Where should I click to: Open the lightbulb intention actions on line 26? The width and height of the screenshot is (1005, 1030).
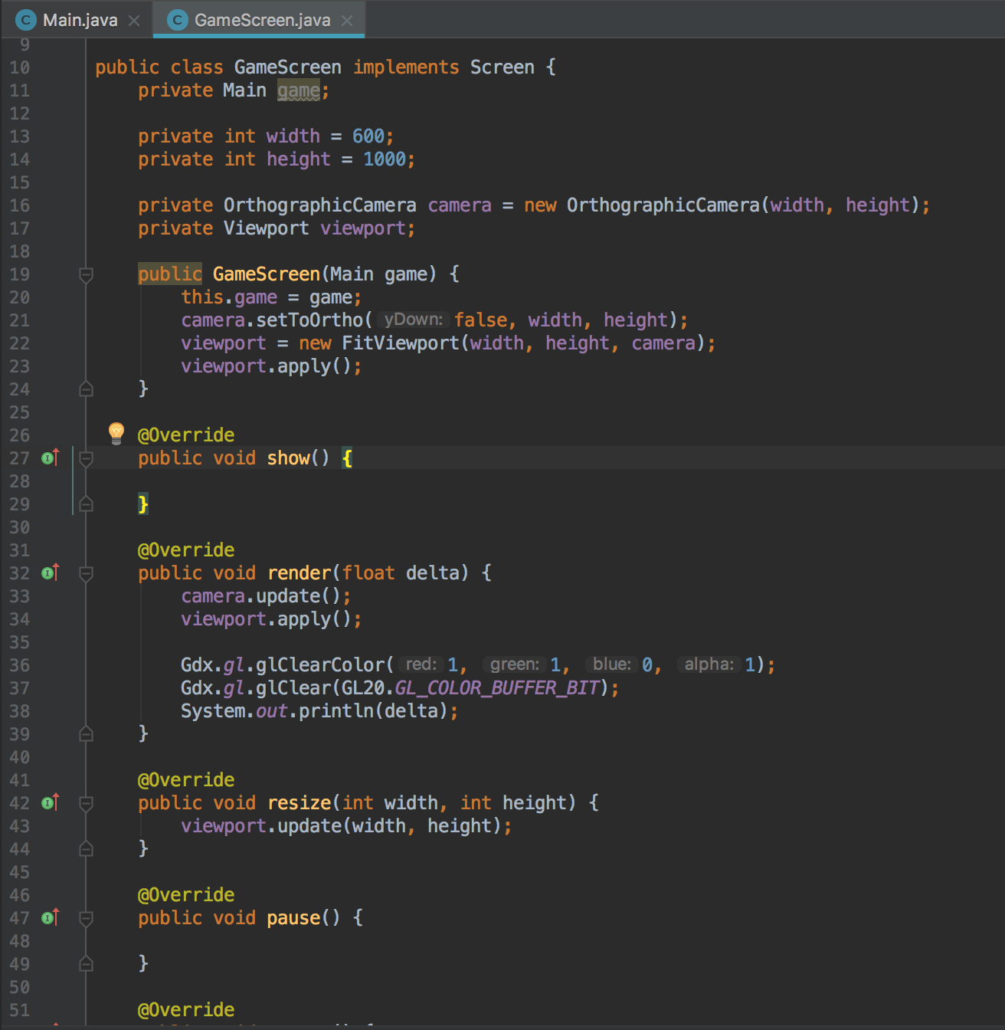click(x=116, y=433)
